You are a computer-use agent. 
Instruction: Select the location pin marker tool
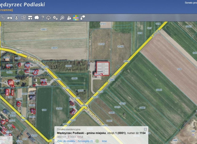tap(17, 18)
